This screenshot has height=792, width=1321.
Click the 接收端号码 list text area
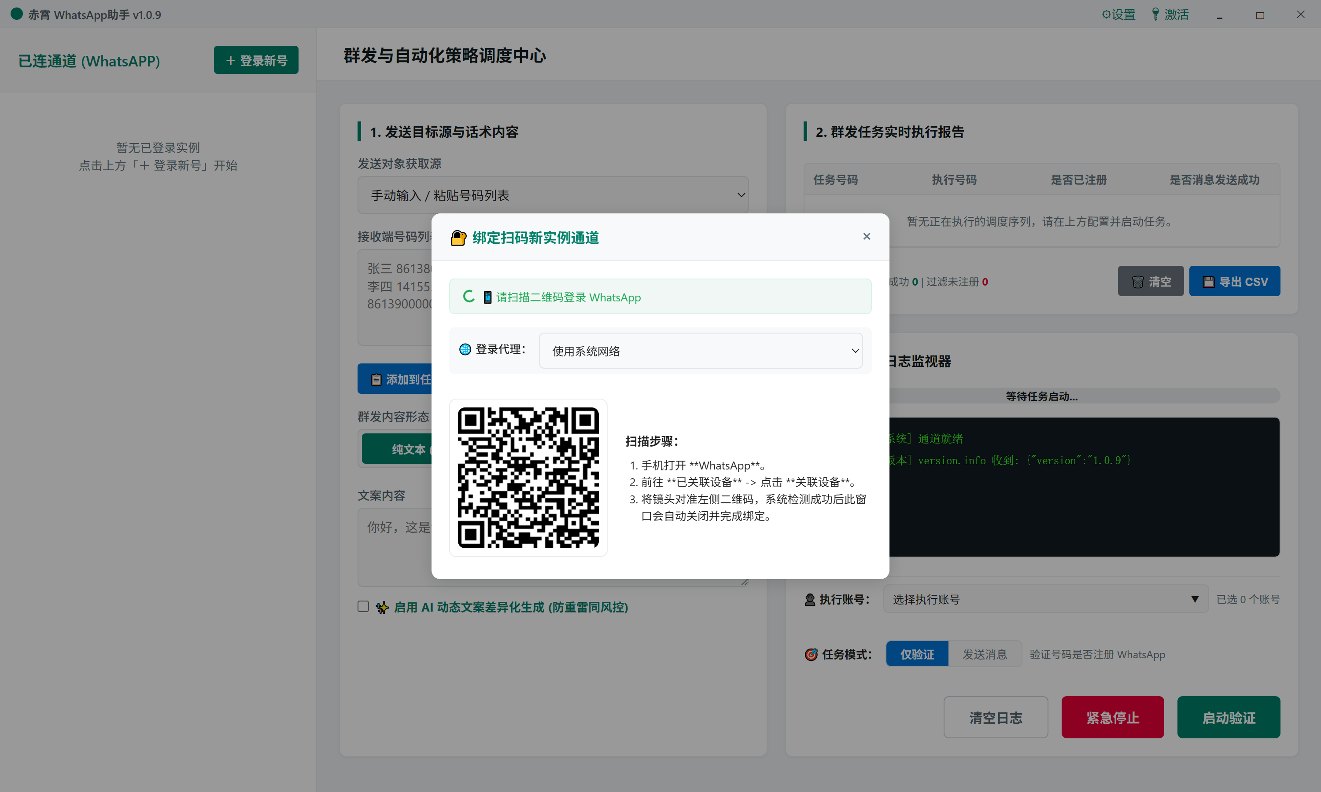(395, 297)
